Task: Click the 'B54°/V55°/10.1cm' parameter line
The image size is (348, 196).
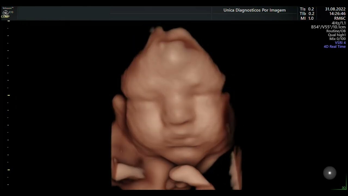Action: [328, 27]
